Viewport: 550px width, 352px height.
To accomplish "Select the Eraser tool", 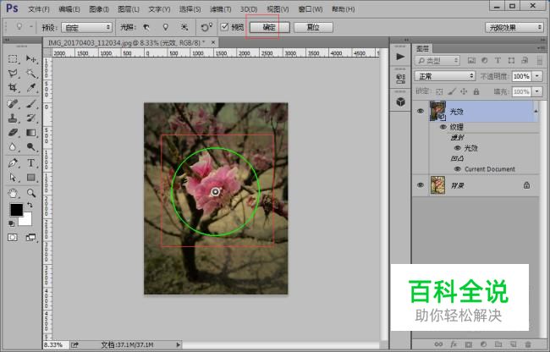I will 13,133.
